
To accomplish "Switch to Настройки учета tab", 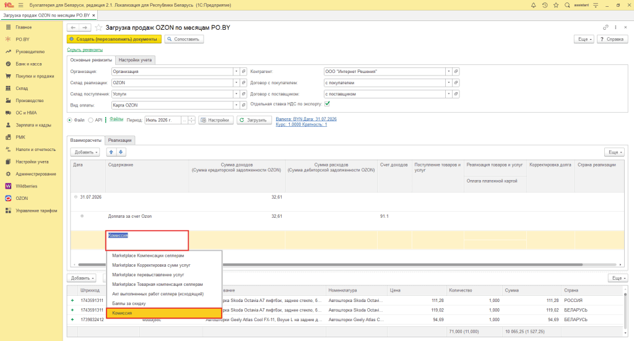I will 135,60.
